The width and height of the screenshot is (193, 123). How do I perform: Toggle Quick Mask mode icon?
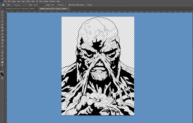[x=2, y=78]
